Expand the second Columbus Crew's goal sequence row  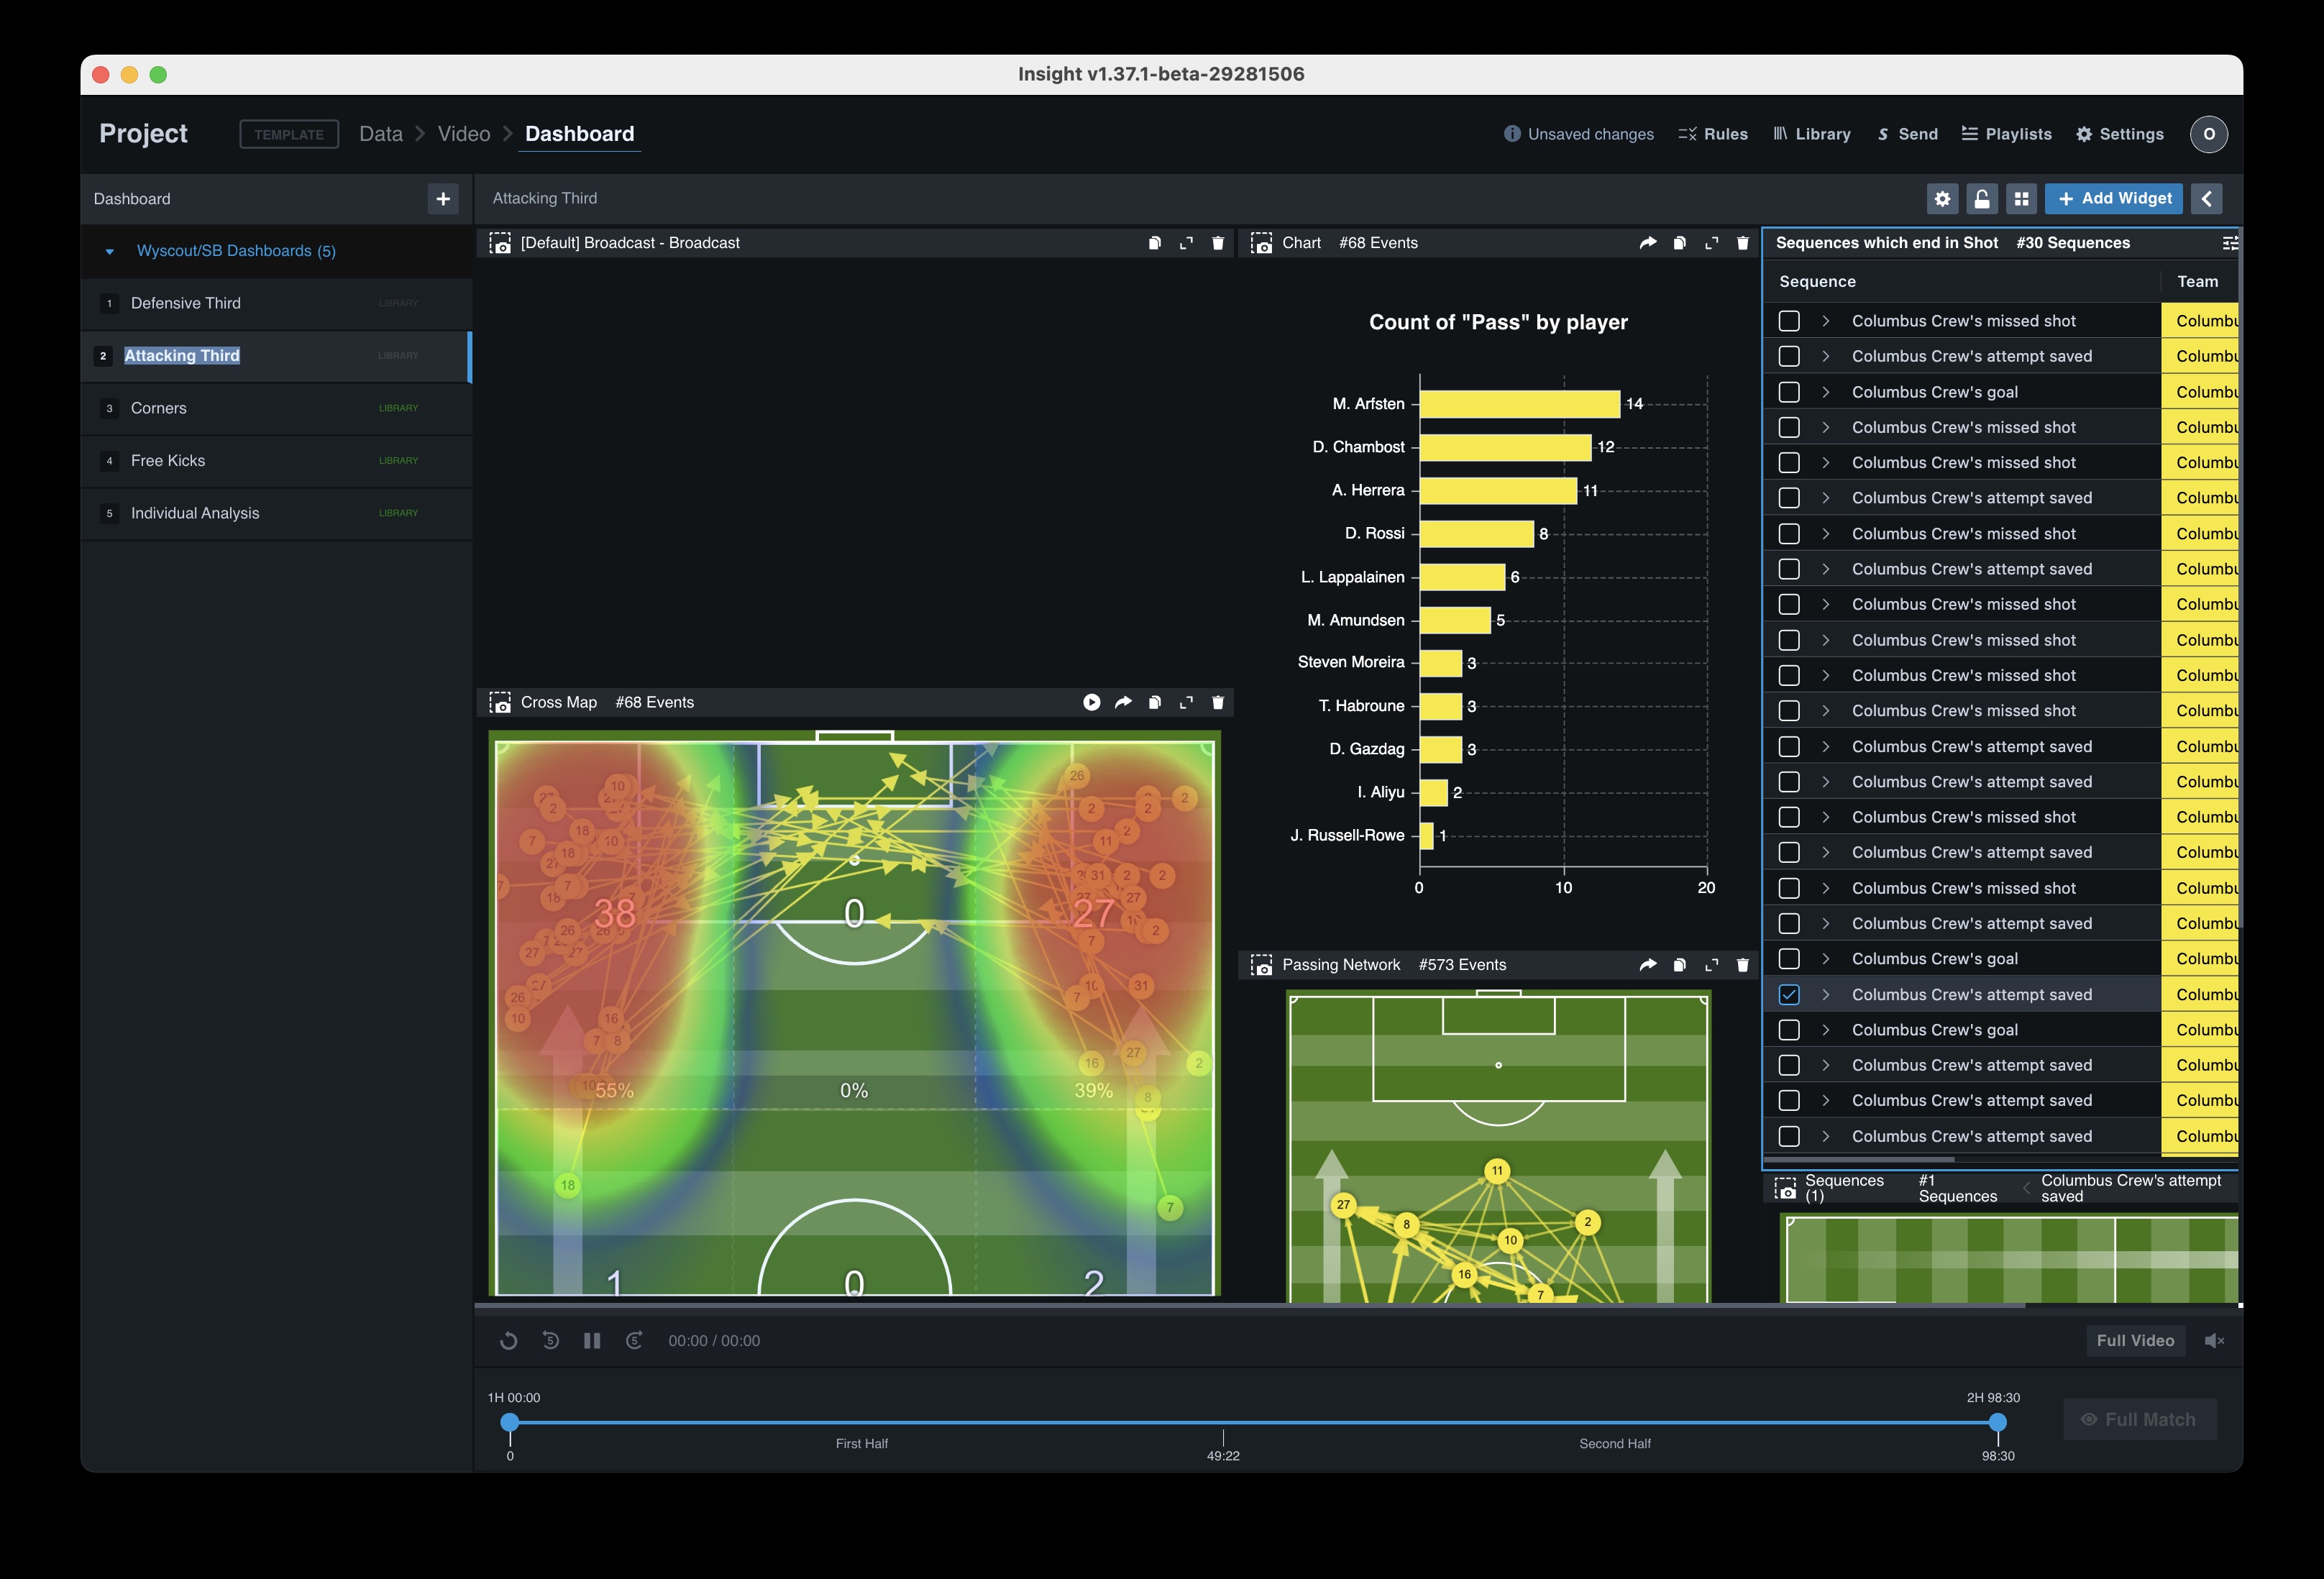tap(1825, 959)
